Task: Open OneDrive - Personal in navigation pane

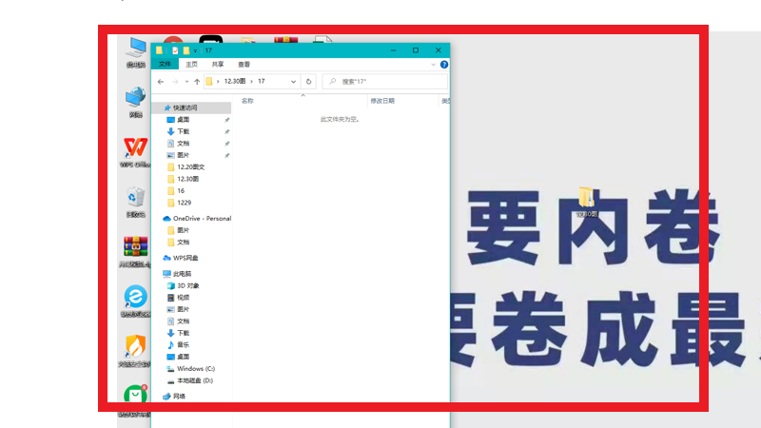Action: (x=202, y=218)
